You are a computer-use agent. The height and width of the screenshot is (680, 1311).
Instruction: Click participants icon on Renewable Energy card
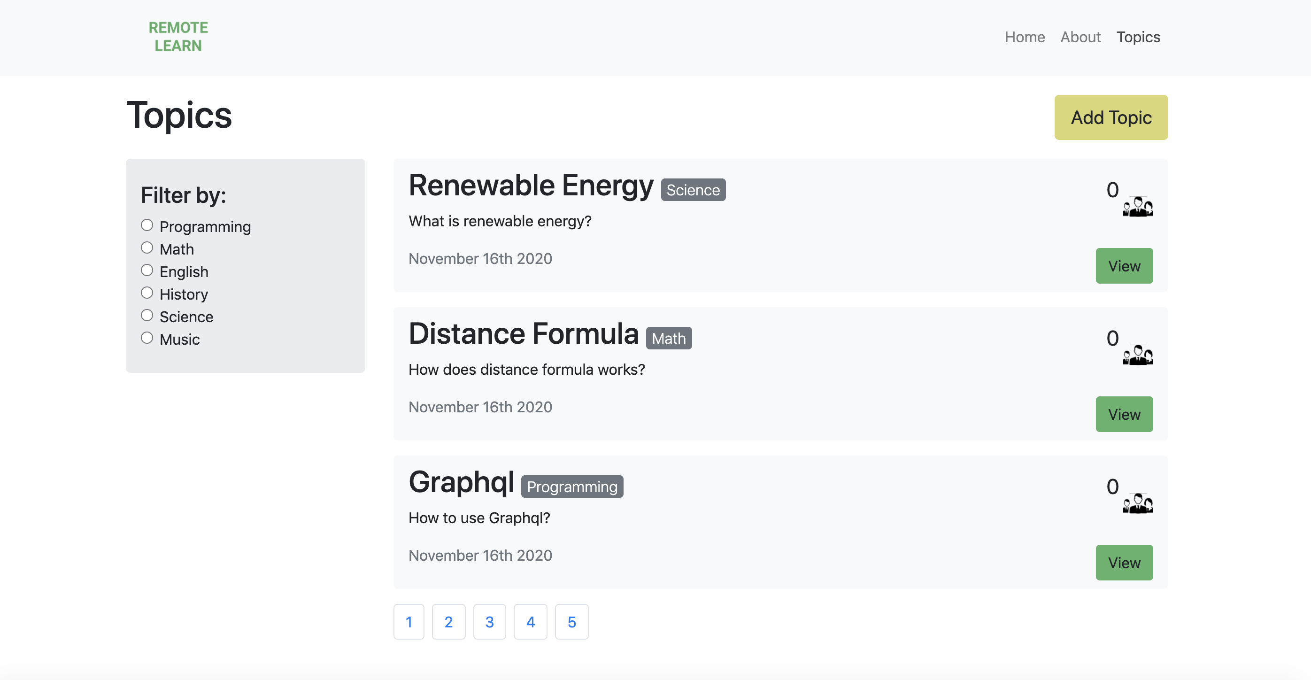1137,207
